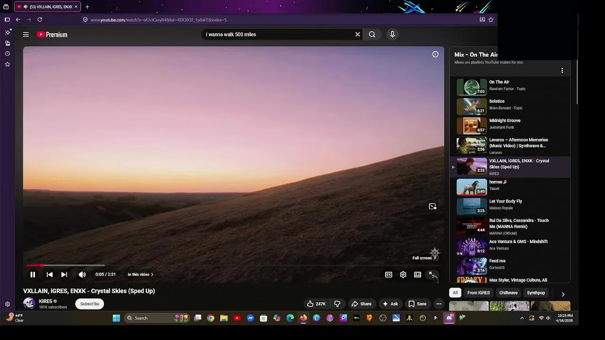Open the iGRES channel name link
Image resolution: width=605 pixels, height=340 pixels.
click(45, 301)
